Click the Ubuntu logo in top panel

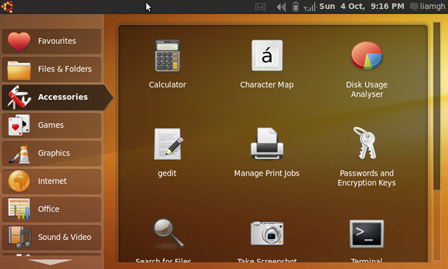(x=7, y=7)
